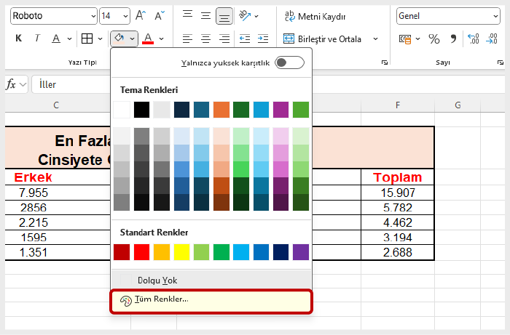Decrease decimal places

pos(492,39)
